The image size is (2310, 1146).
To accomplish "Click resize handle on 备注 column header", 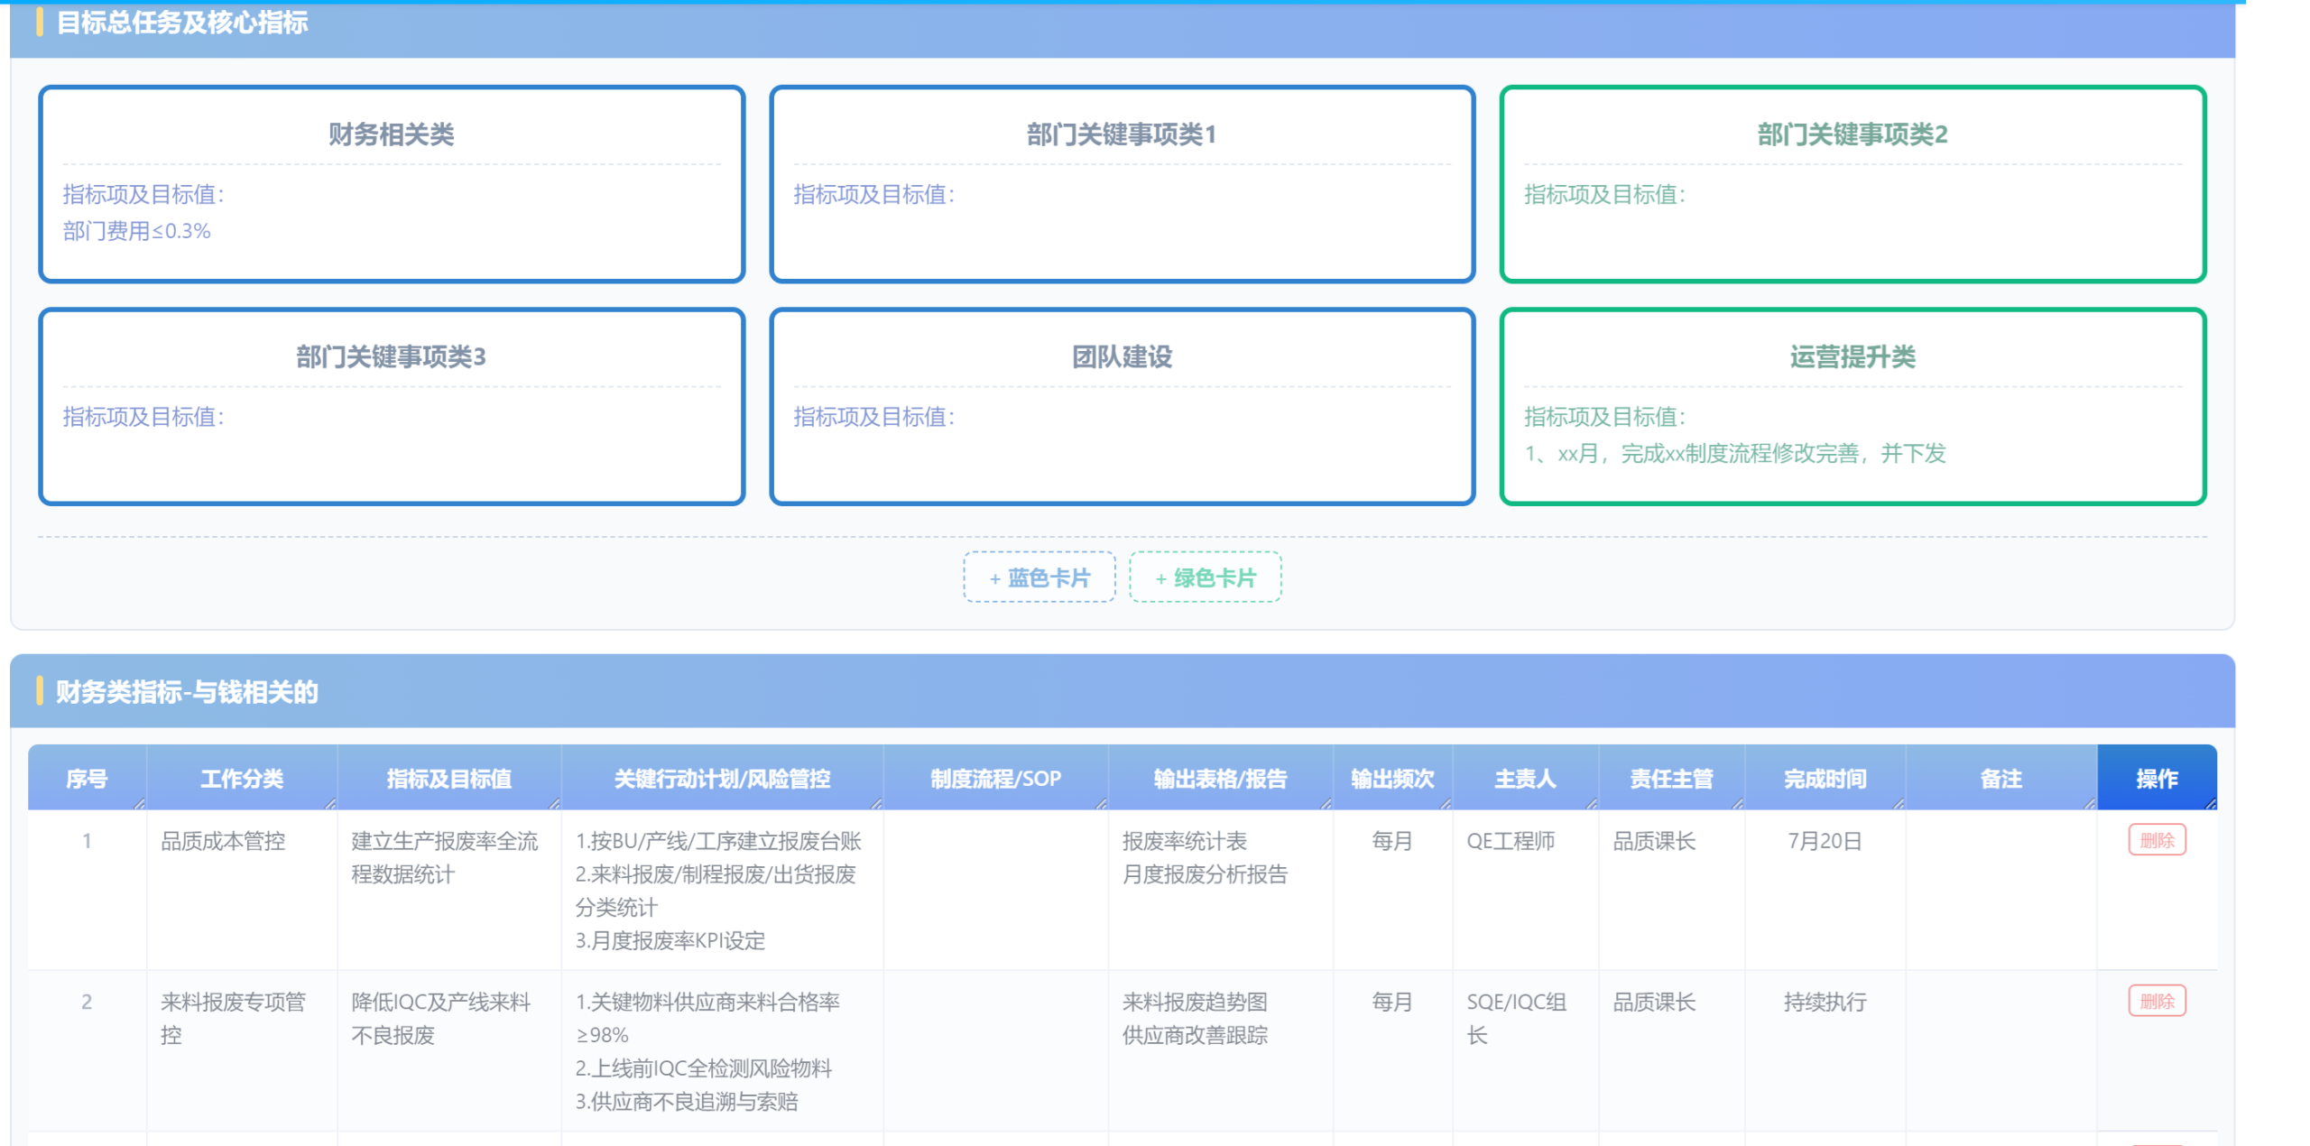I will pyautogui.click(x=2090, y=803).
